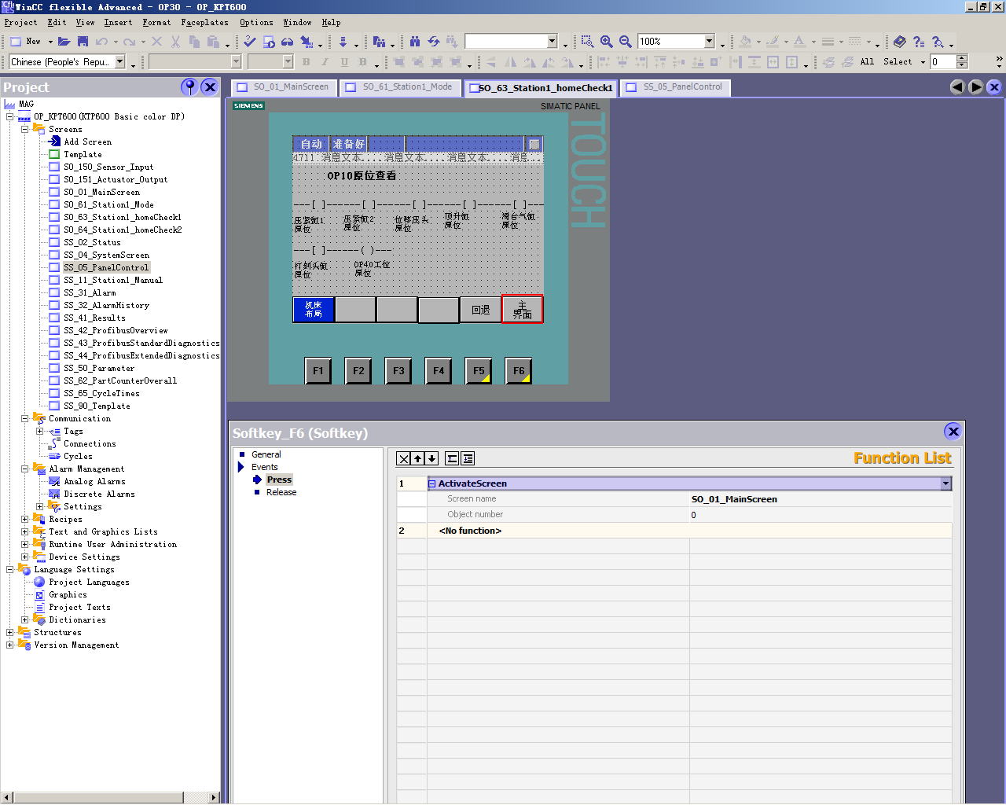This screenshot has height=805, width=1006.
Task: Open the Faceplates menu
Action: click(204, 23)
